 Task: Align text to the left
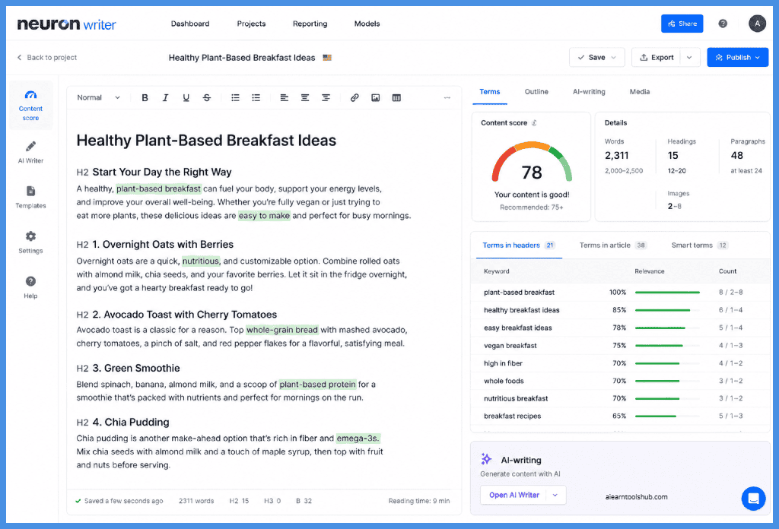click(x=285, y=98)
